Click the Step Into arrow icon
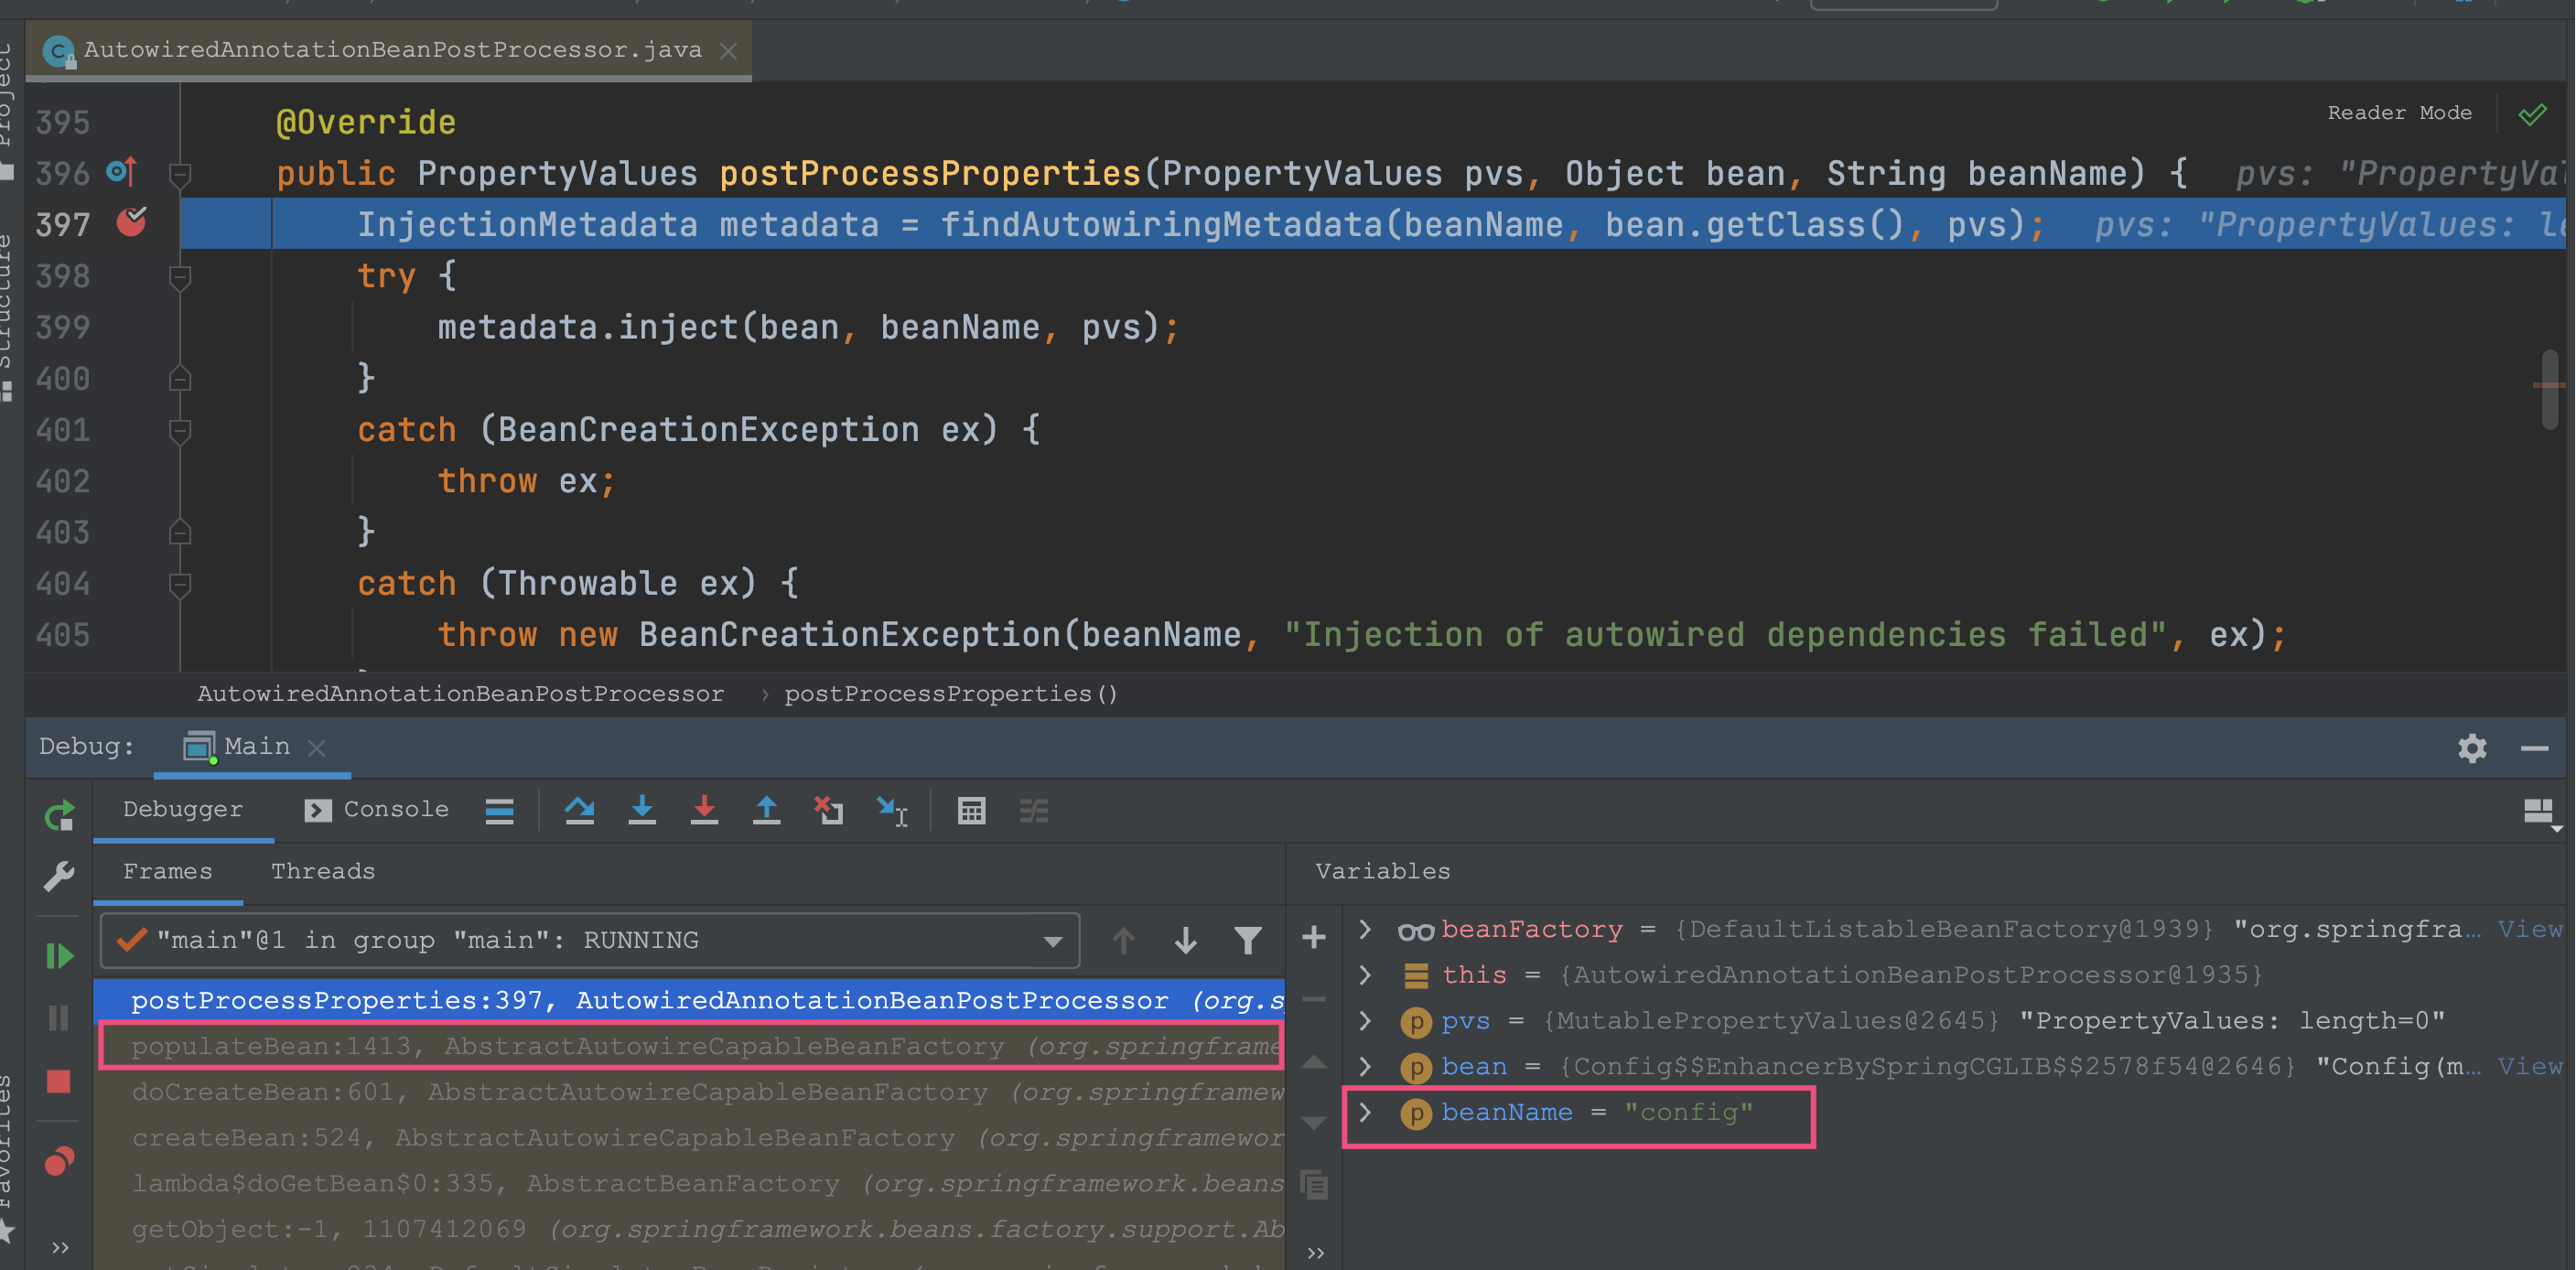 pos(642,810)
